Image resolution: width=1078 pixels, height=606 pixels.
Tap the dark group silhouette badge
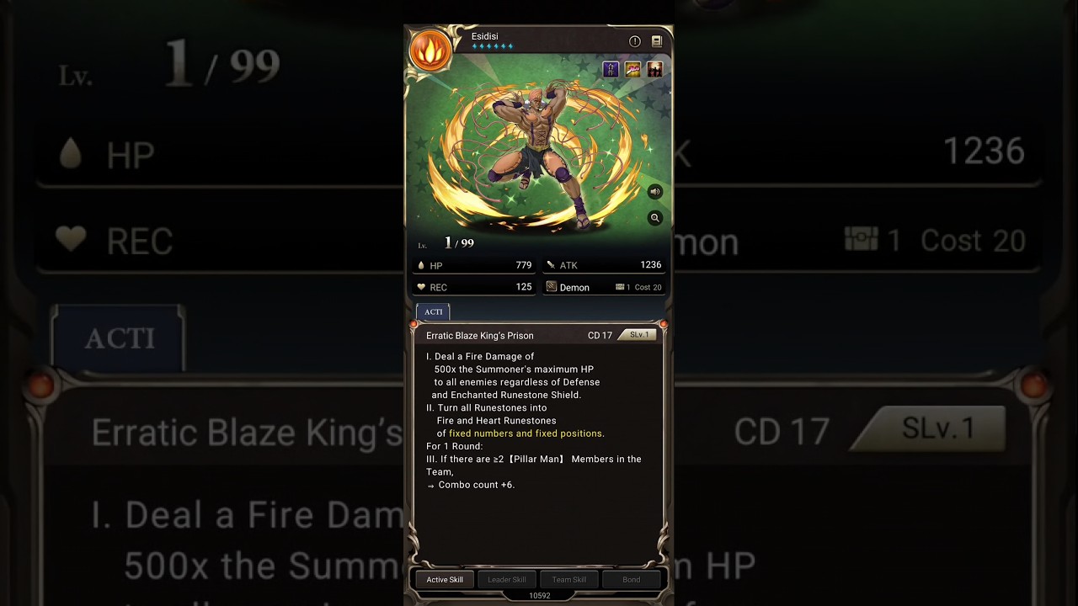(654, 70)
